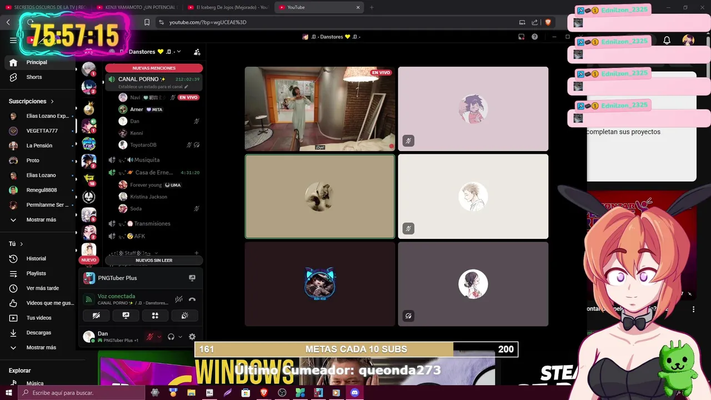Select the highlighted cat avatar call tile
Viewport: 711px width, 400px height.
[320, 197]
